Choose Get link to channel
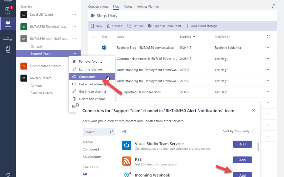Viewport: 284px width, 177px height. pyautogui.click(x=92, y=92)
